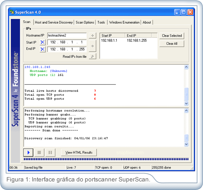
Task: Close the SuperScan 4.0 window
Action: tap(190, 12)
